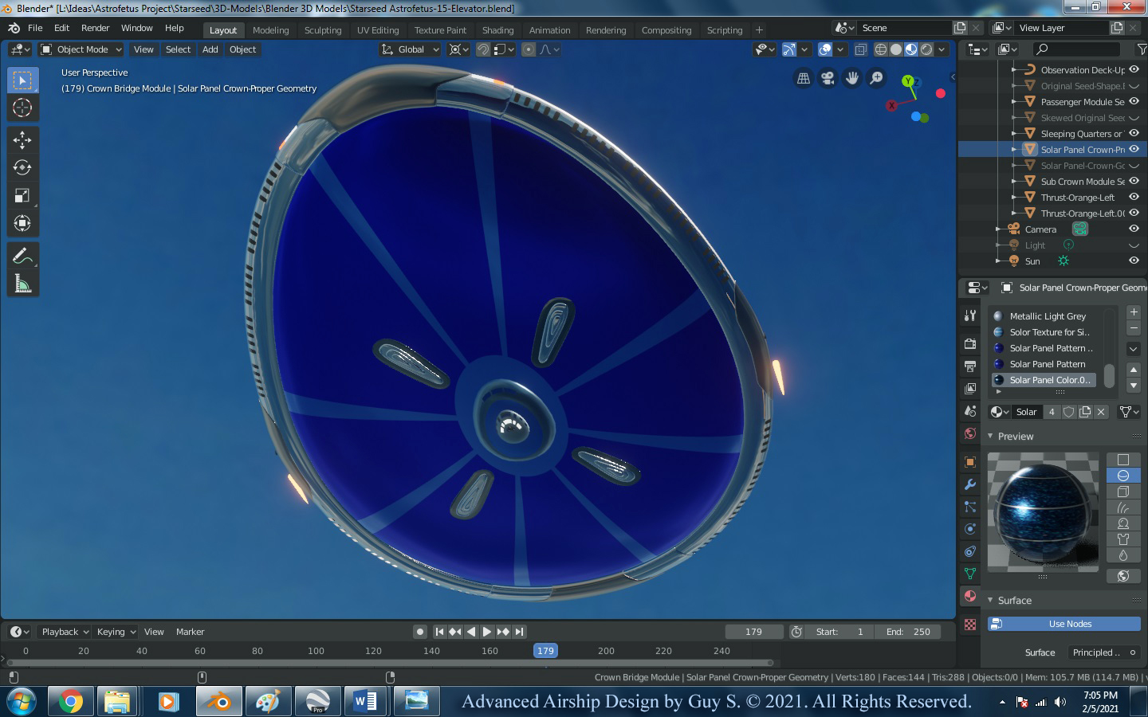The height and width of the screenshot is (717, 1148).
Task: Click frame 179 marker on timeline
Action: point(545,651)
